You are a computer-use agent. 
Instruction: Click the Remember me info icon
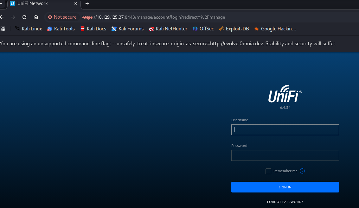pos(302,171)
